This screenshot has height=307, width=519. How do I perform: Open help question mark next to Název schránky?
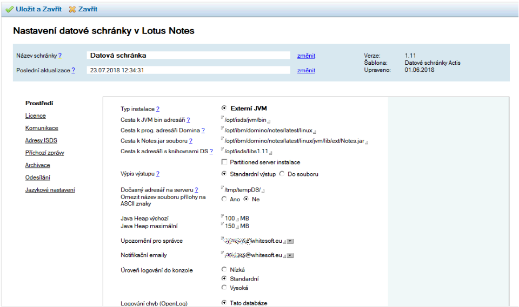pos(60,56)
